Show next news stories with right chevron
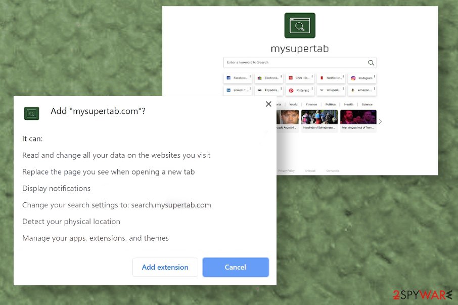This screenshot has width=458, height=305. pyautogui.click(x=380, y=121)
